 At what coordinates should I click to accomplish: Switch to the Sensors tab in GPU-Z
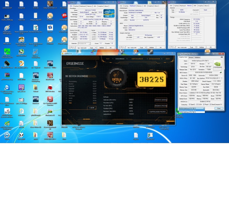point(191,57)
